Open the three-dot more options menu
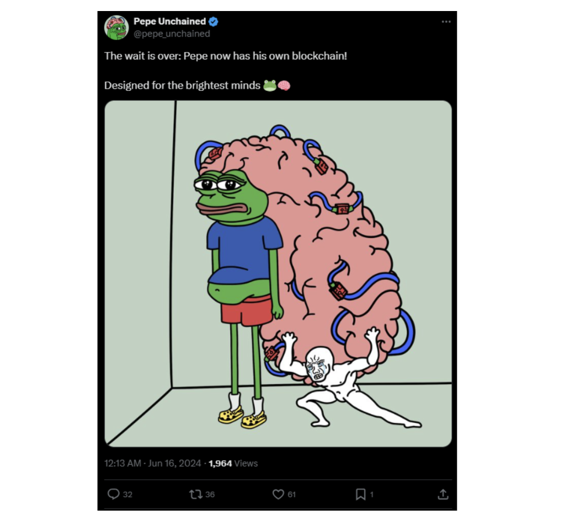The height and width of the screenshot is (511, 565). [446, 21]
